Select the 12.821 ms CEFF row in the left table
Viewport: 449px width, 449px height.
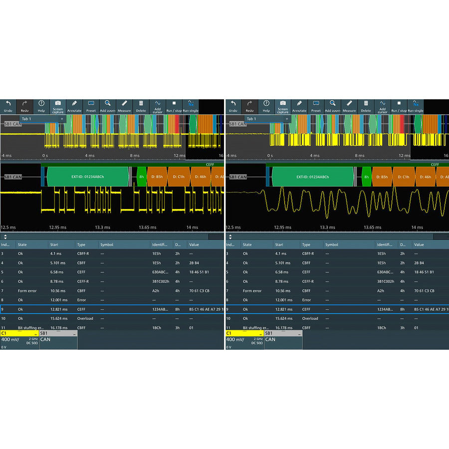click(112, 309)
